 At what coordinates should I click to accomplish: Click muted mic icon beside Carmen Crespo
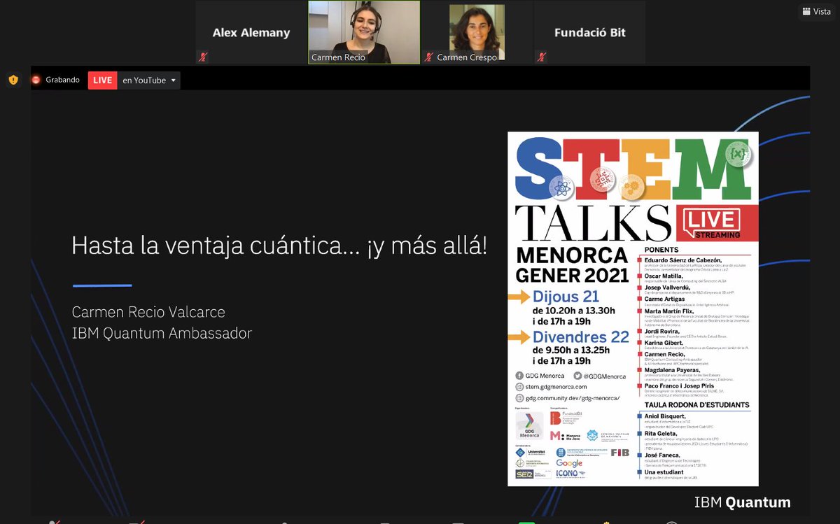point(428,57)
